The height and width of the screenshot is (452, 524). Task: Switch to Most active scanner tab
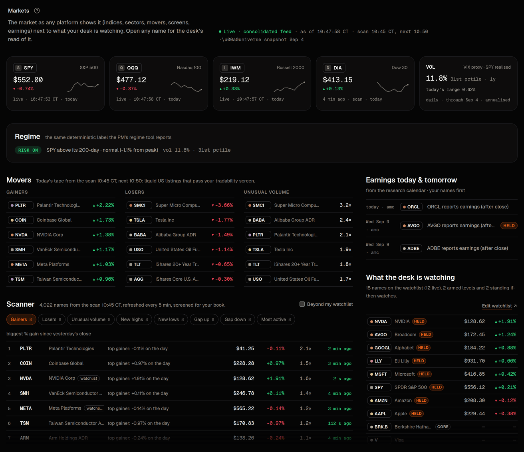pyautogui.click(x=276, y=319)
